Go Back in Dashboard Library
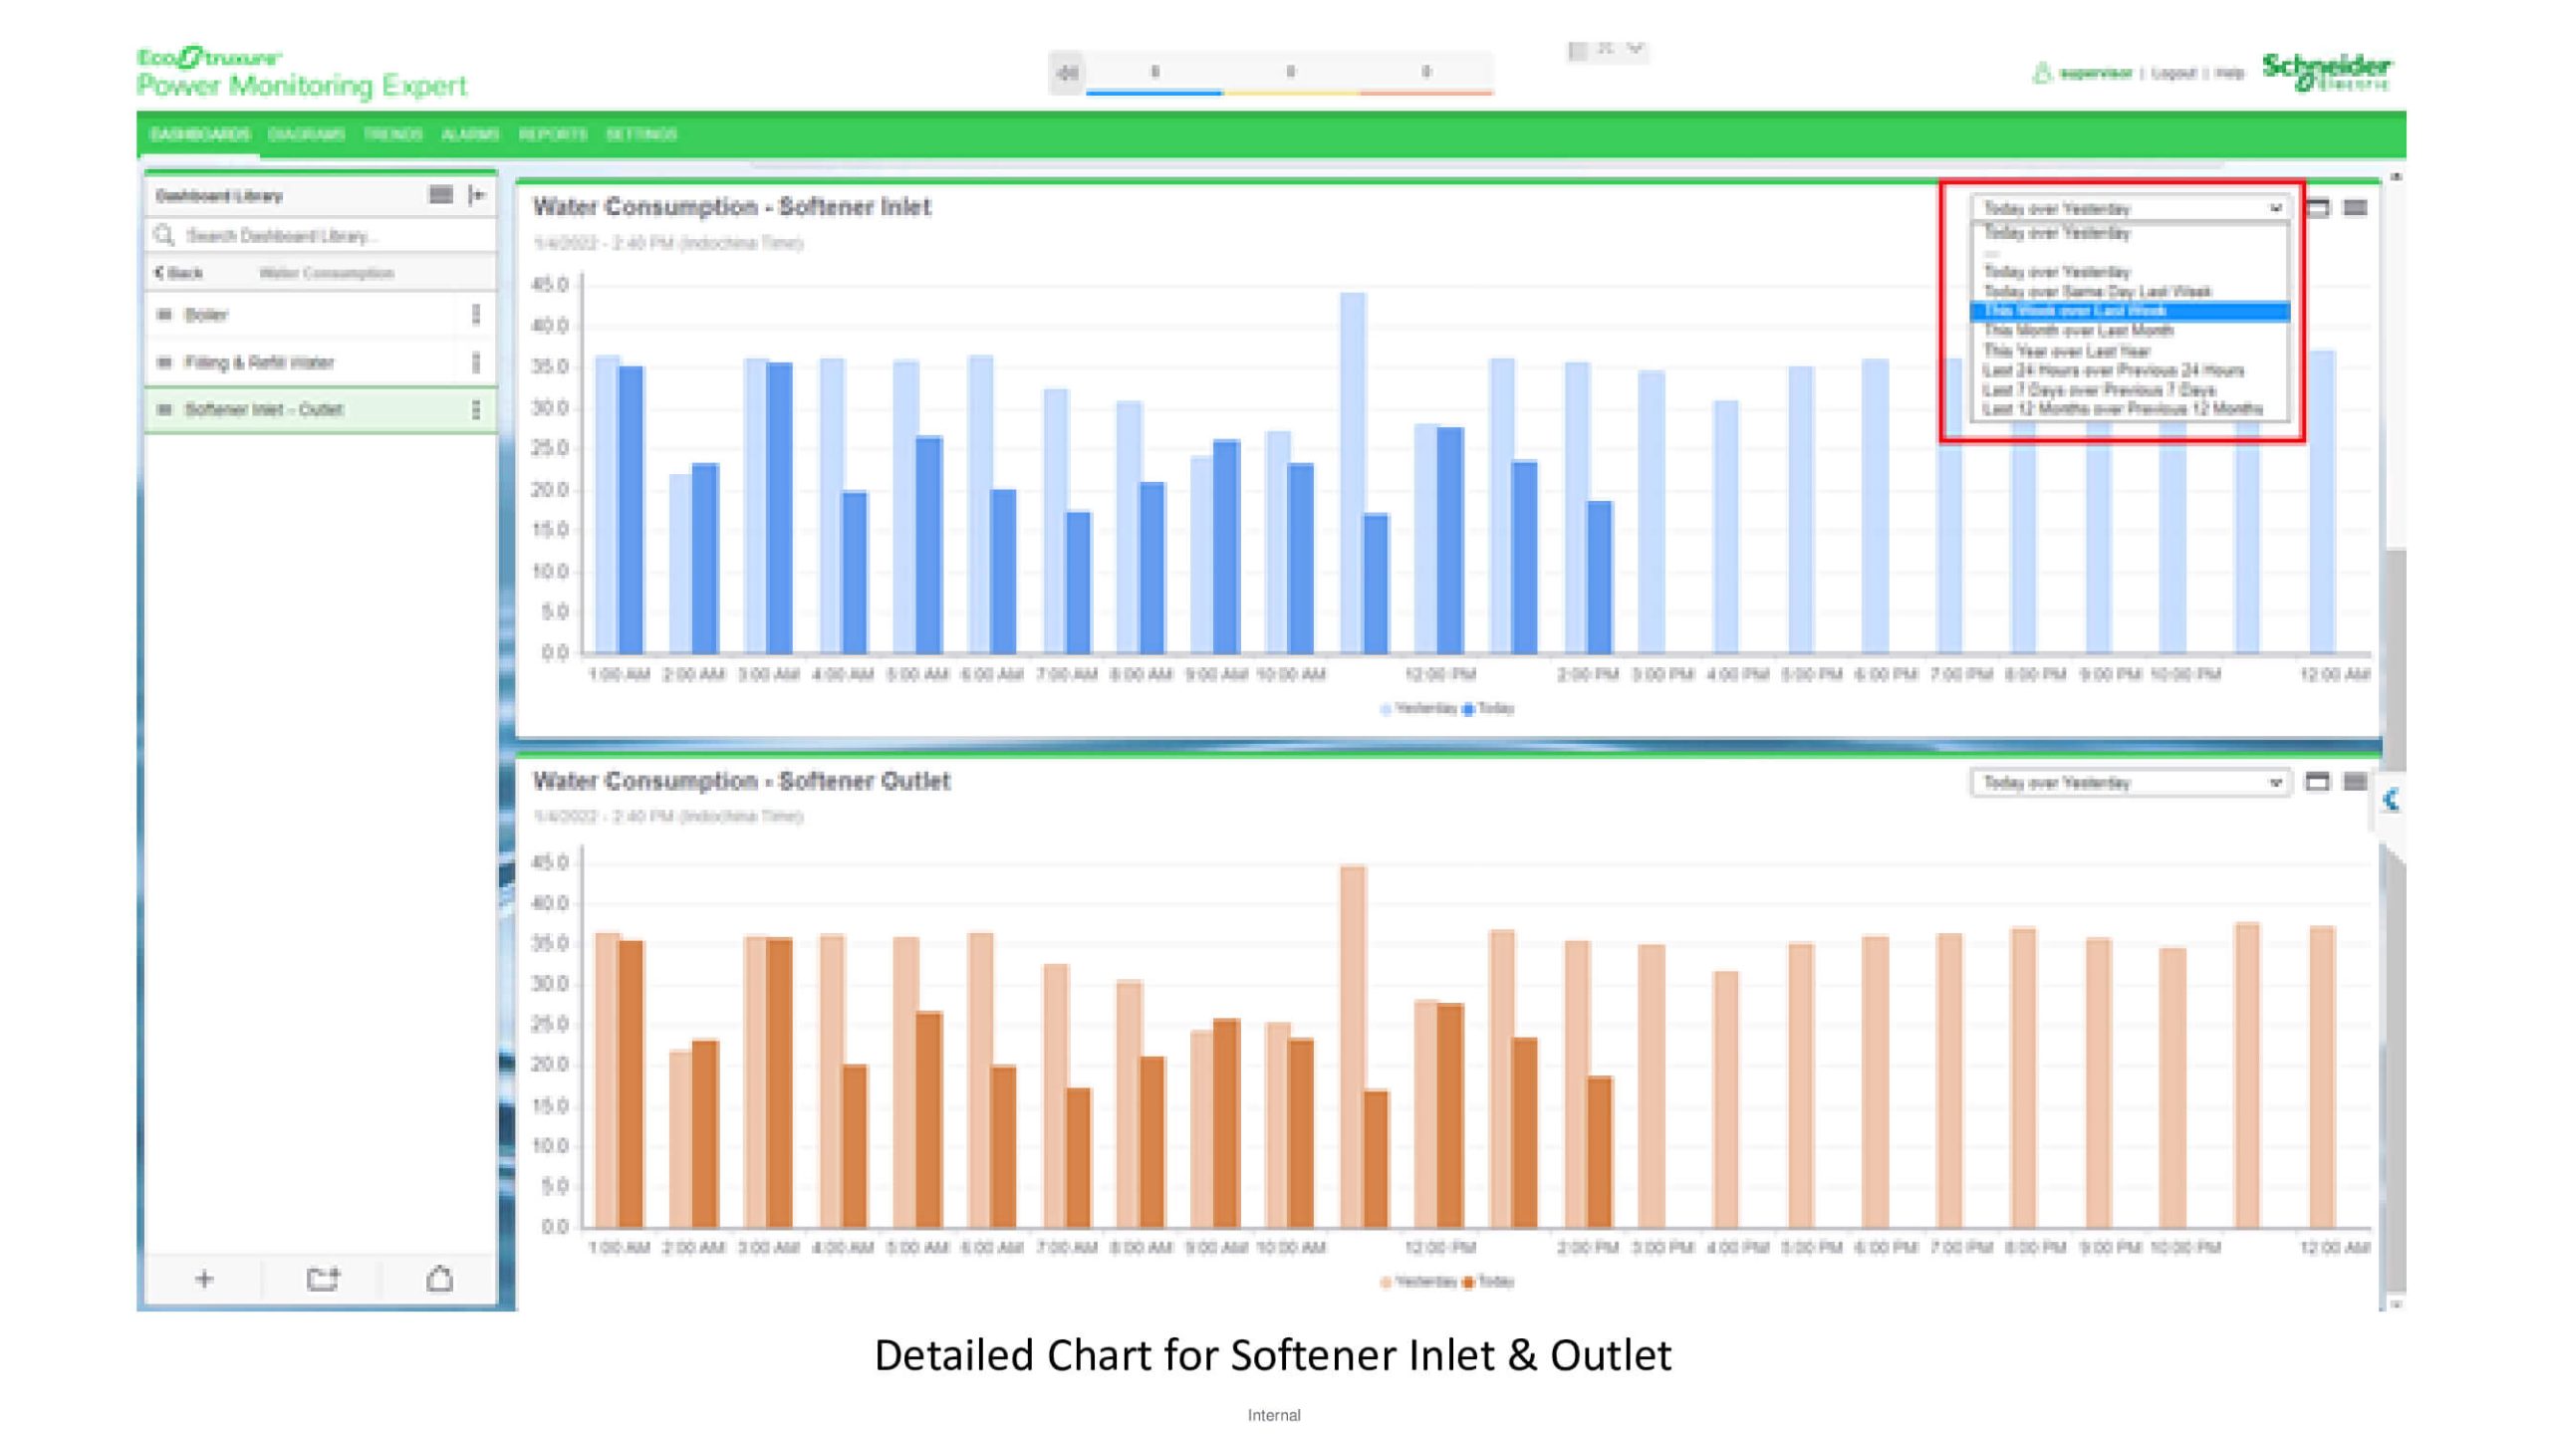Viewport: 2550px width, 1434px height. (179, 273)
